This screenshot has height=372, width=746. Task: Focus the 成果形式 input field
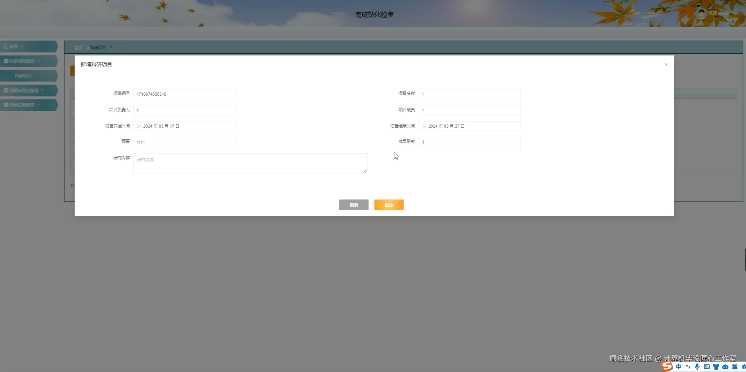pos(469,142)
